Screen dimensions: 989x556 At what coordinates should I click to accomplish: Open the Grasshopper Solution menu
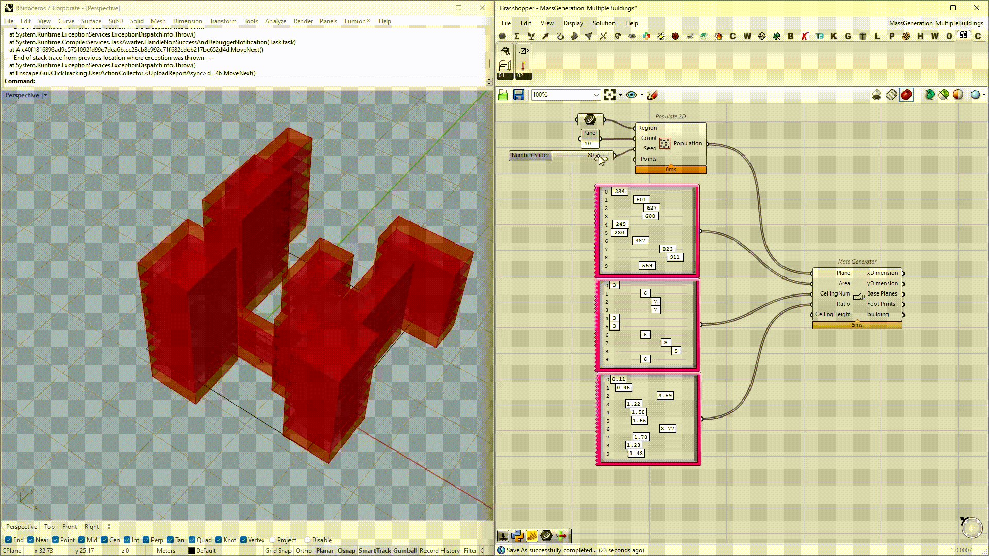point(604,23)
